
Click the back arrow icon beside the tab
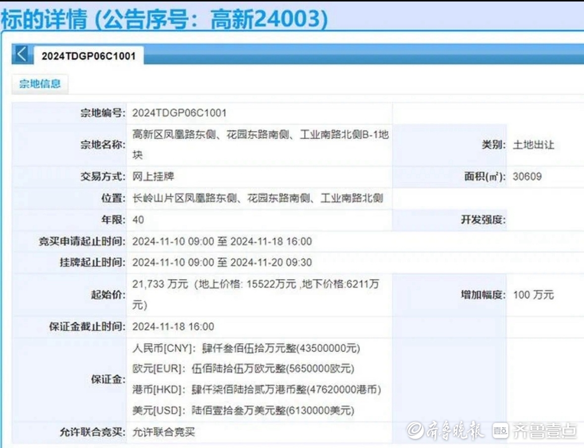click(x=22, y=54)
